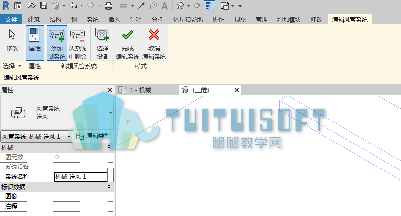The image size is (401, 216).
Task: Switch to the 管理 ribbon tab
Action: [262, 20]
